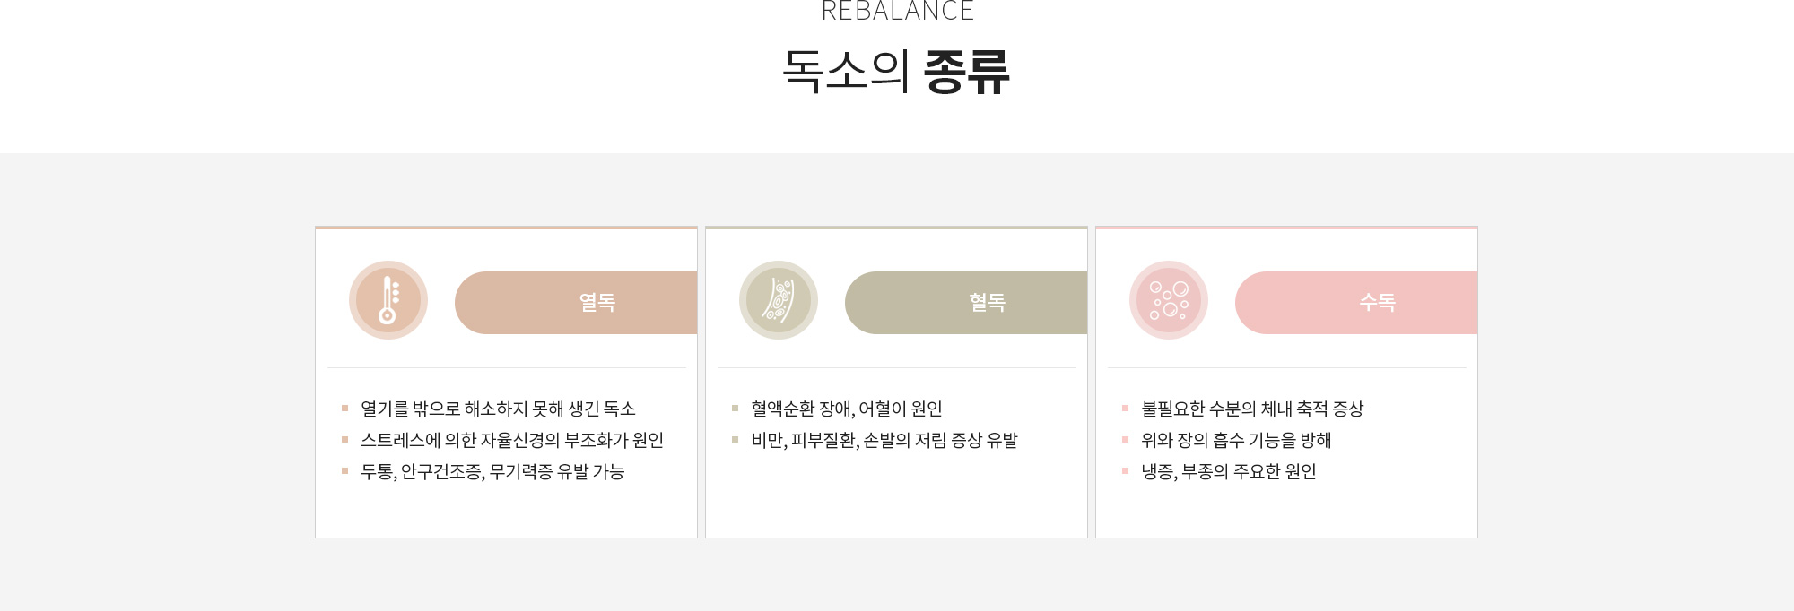The width and height of the screenshot is (1794, 611).
Task: Click the line '스트레스에 의한 자율신경의 부조화가 원인'
Action: point(511,440)
